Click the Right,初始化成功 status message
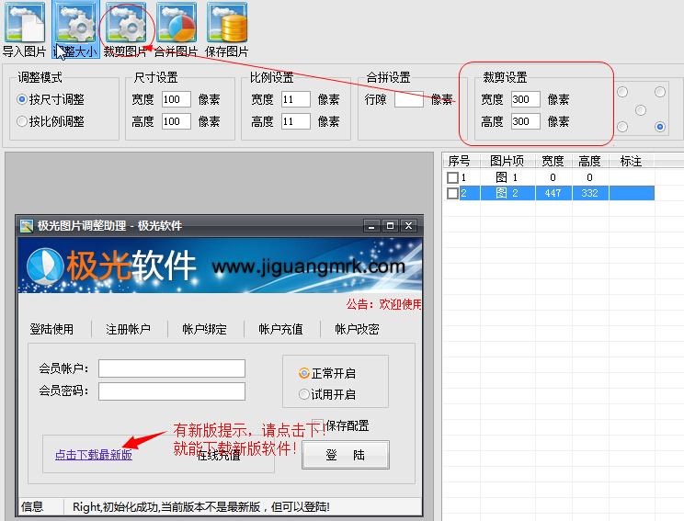Viewport: 684px width, 521px height. point(201,506)
